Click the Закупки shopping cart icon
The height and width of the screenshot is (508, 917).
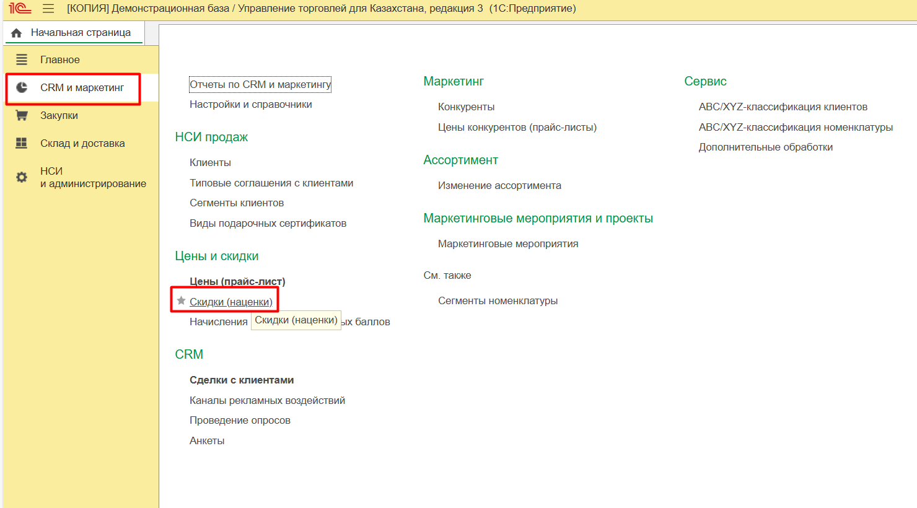coord(22,115)
